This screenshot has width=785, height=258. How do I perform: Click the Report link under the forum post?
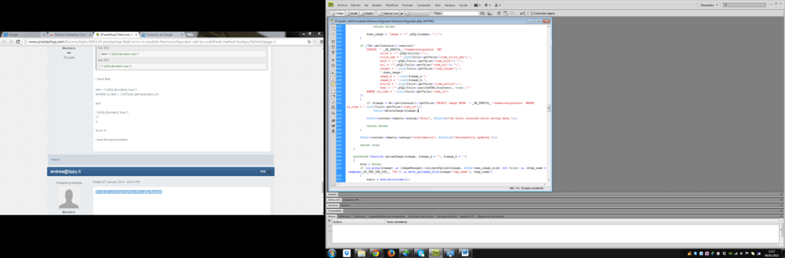coord(55,159)
